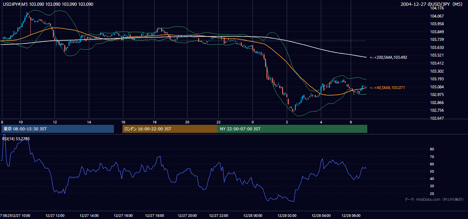
Task: Click price axis value 103.739
Action: coord(437,39)
